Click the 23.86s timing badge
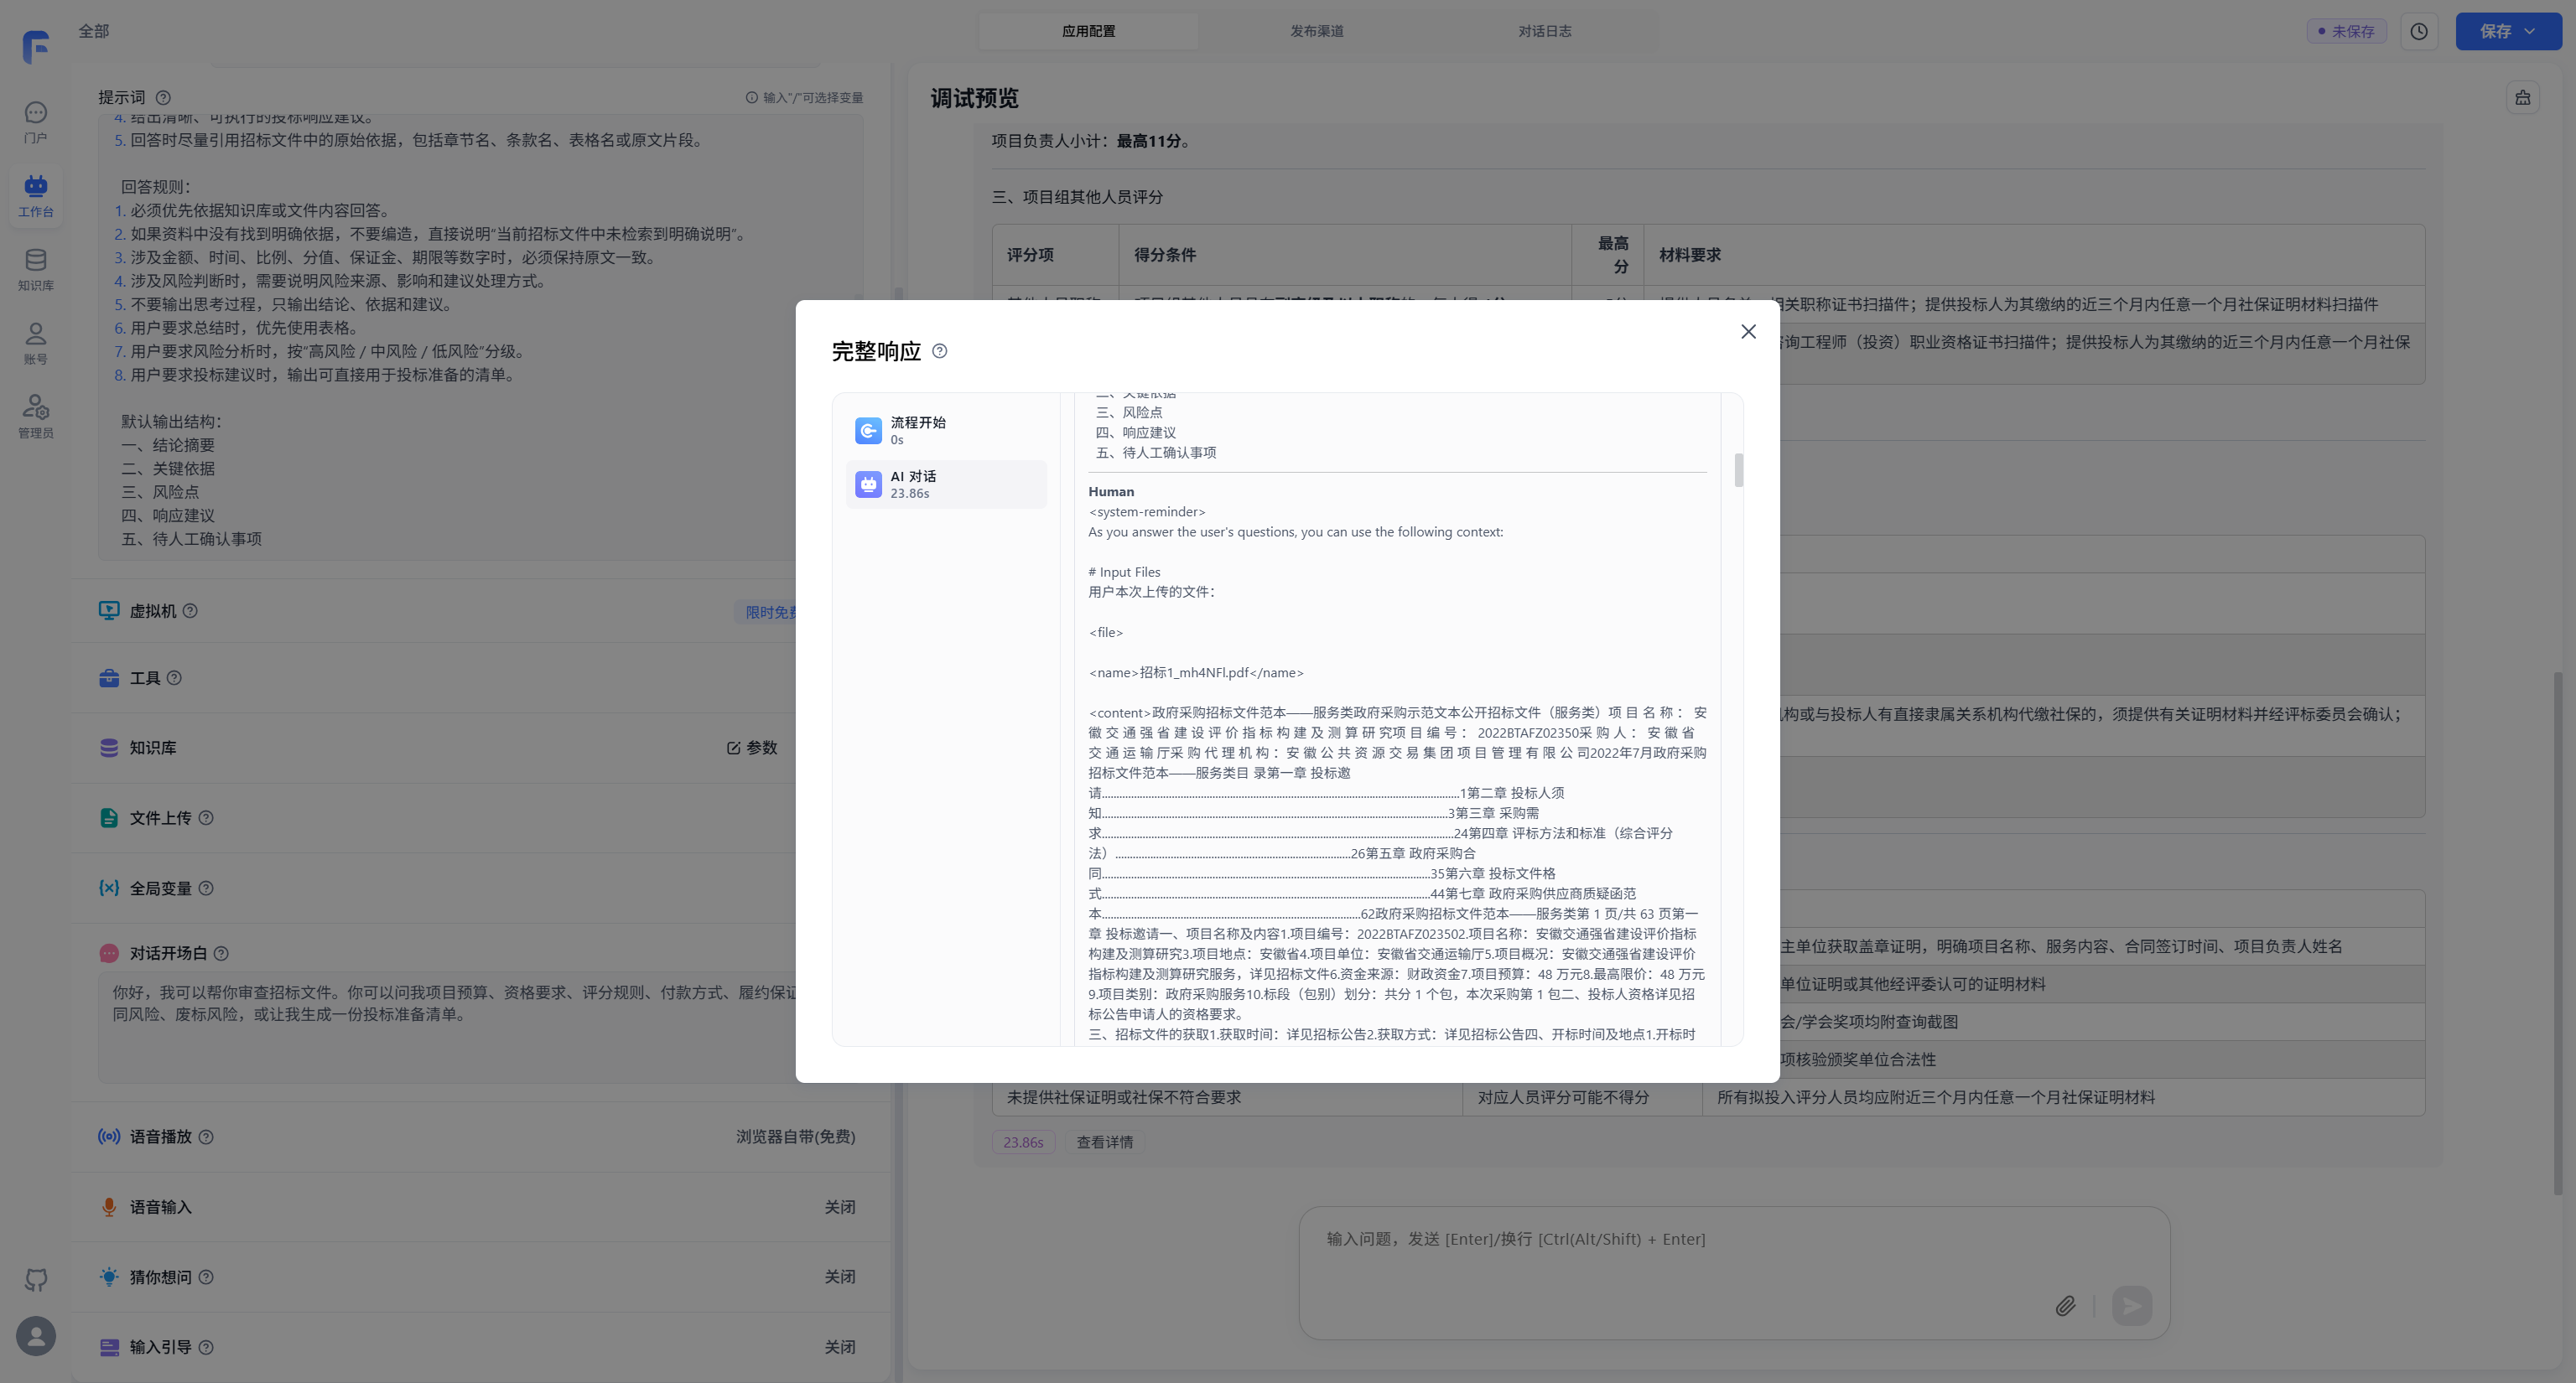Screen dimensions: 2576x1383 1023,1142
